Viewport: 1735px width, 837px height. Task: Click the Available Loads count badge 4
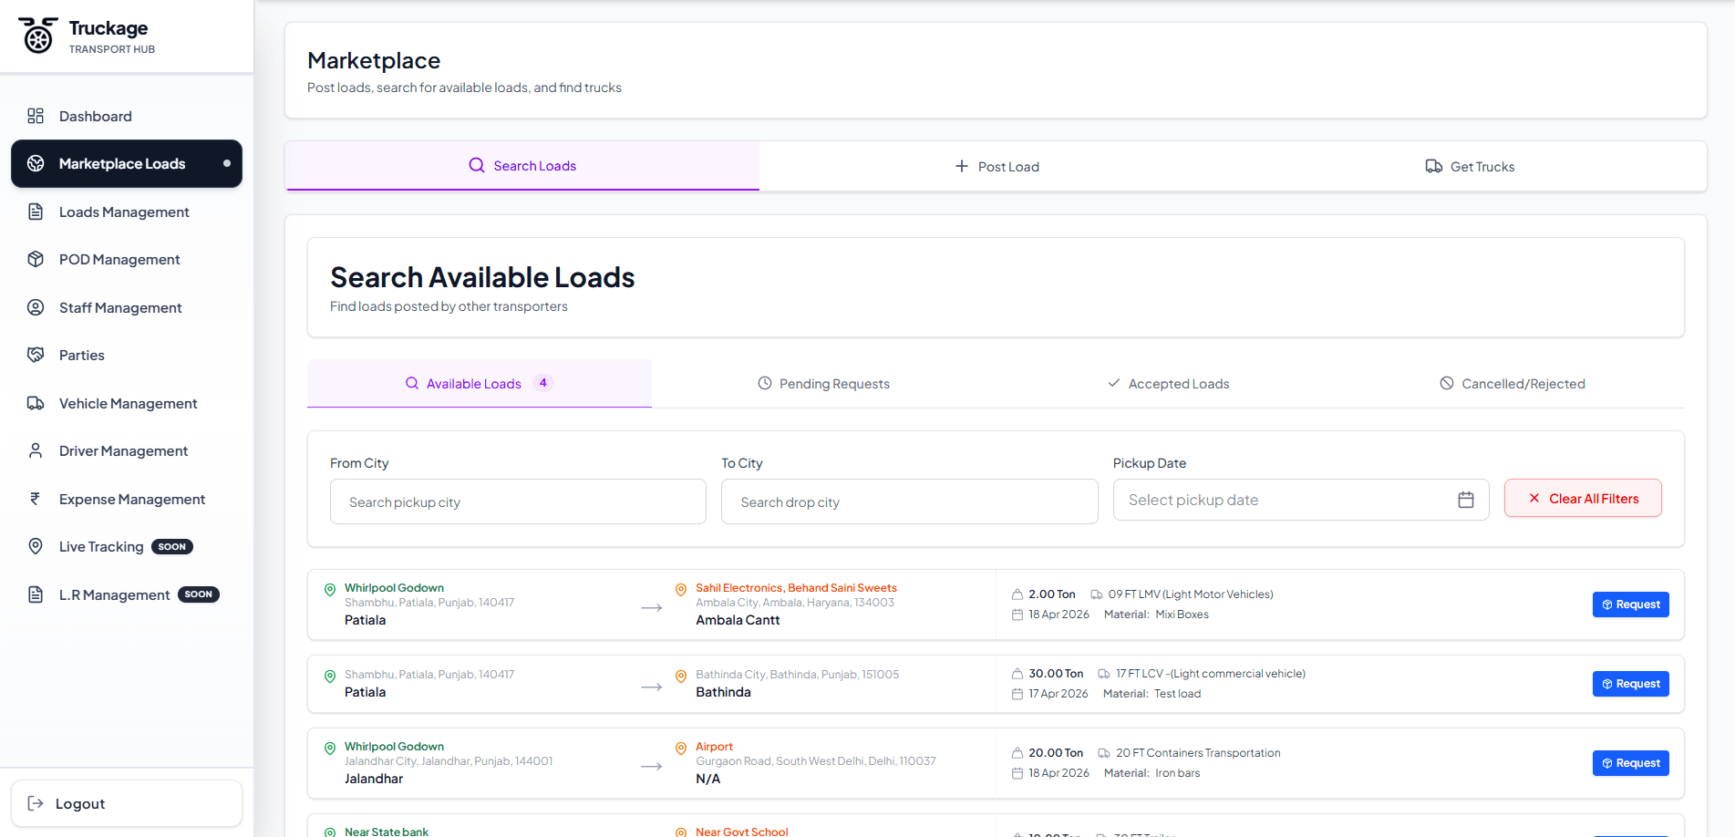click(543, 383)
